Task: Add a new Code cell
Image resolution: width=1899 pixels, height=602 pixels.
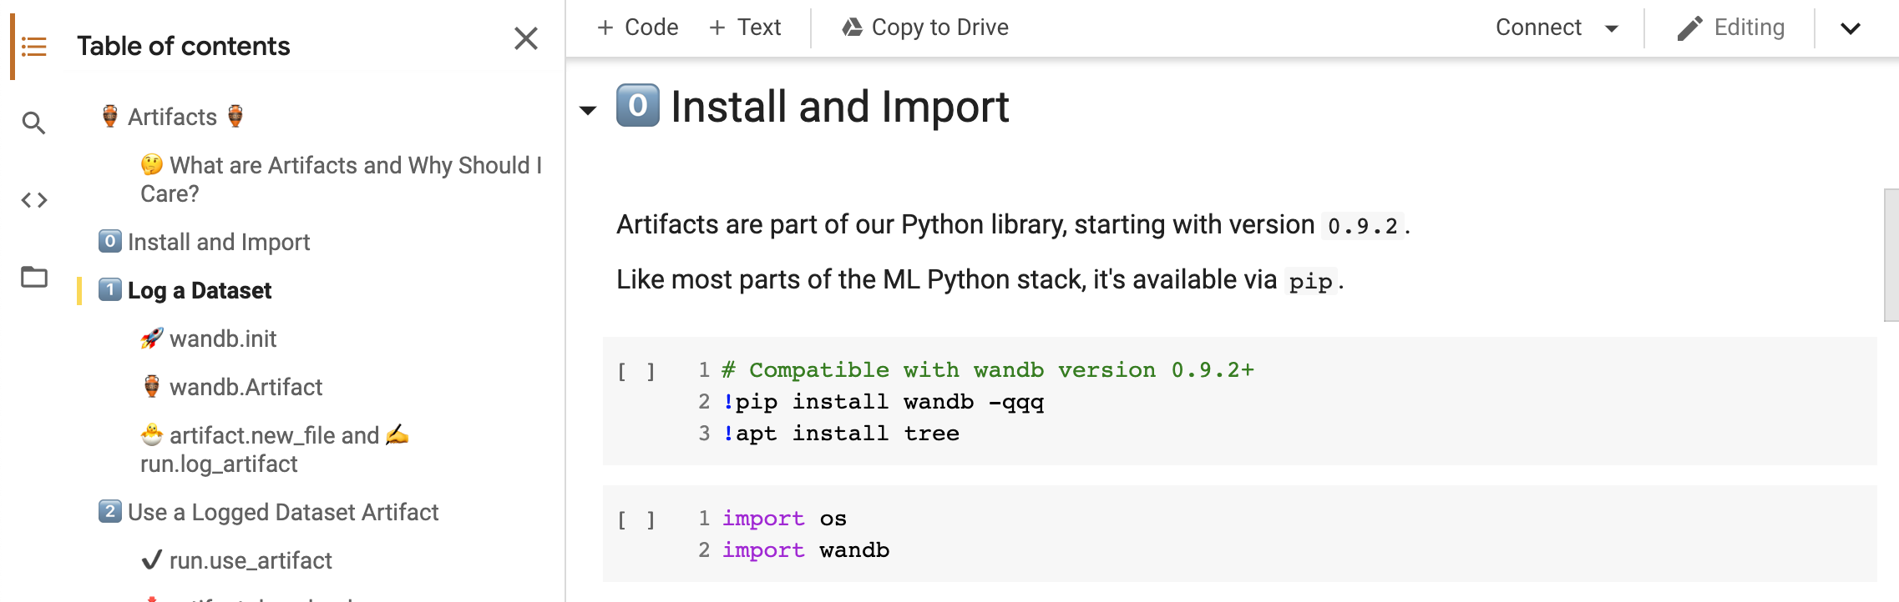Action: point(638,28)
